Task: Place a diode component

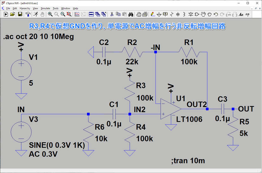Action: pos(191,14)
